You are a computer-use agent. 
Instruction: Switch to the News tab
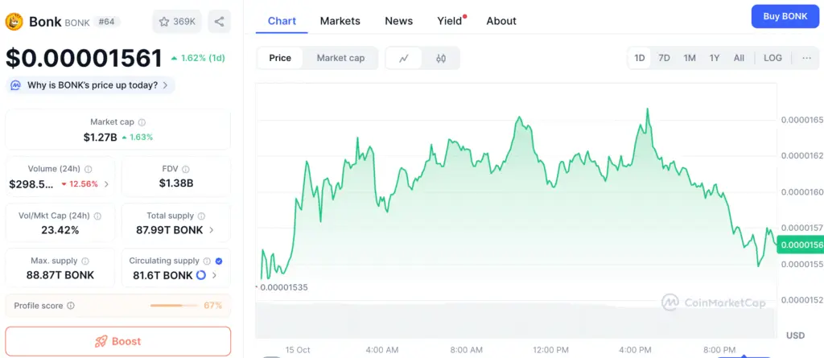tap(398, 21)
